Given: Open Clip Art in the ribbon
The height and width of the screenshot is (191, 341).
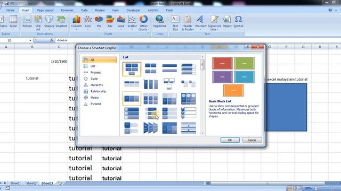Looking at the screenshot, I should (x=38, y=23).
